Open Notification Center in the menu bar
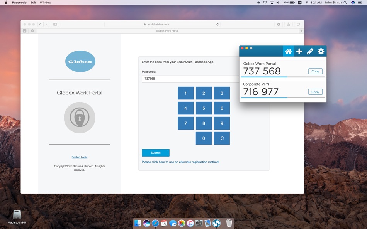This screenshot has height=229, width=367. (x=360, y=2)
